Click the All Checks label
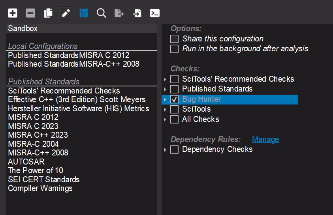Image resolution: width=333 pixels, height=215 pixels. point(201,120)
